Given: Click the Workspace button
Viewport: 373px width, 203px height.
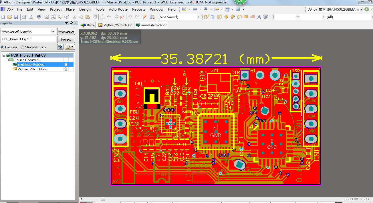Looking at the screenshot, I should click(x=66, y=31).
